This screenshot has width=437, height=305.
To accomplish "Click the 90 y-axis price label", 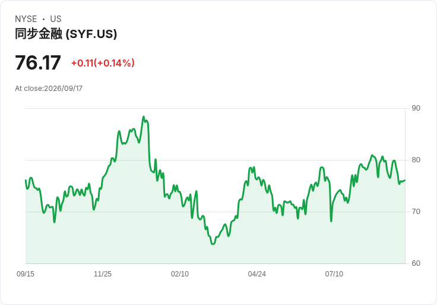I will (416, 108).
